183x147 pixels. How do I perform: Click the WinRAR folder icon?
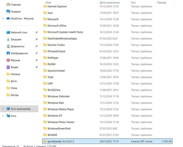pyautogui.click(x=45, y=135)
